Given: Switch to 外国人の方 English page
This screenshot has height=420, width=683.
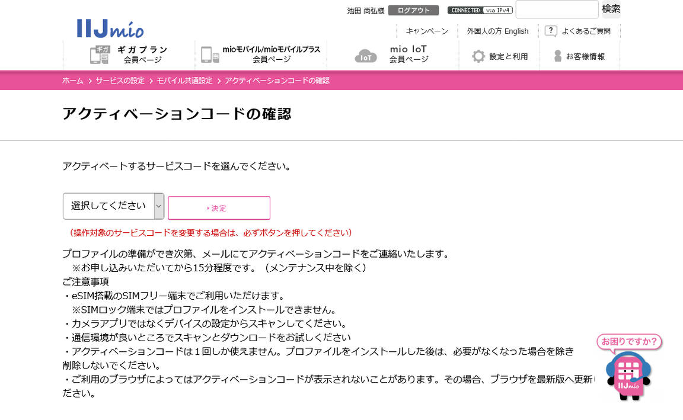Looking at the screenshot, I should [x=497, y=31].
